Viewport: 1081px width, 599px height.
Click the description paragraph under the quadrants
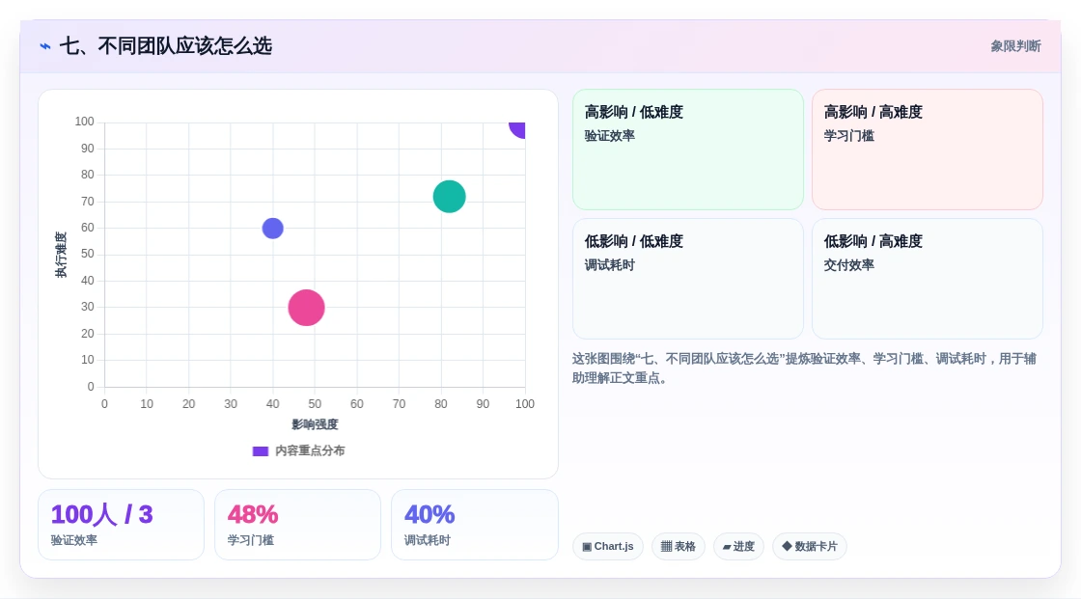(x=804, y=368)
